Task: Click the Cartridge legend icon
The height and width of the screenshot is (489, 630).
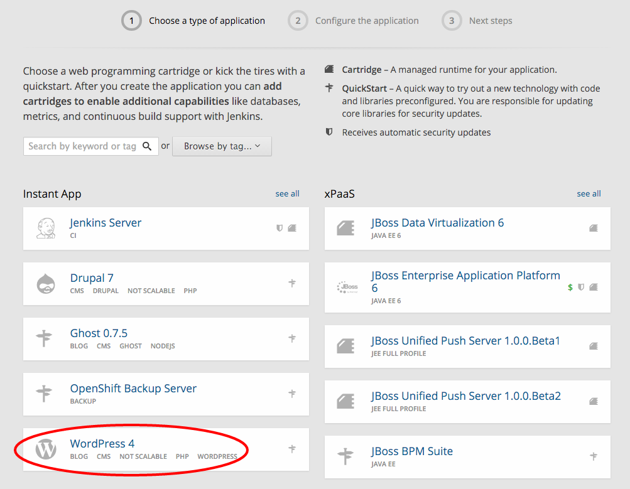Action: (329, 69)
